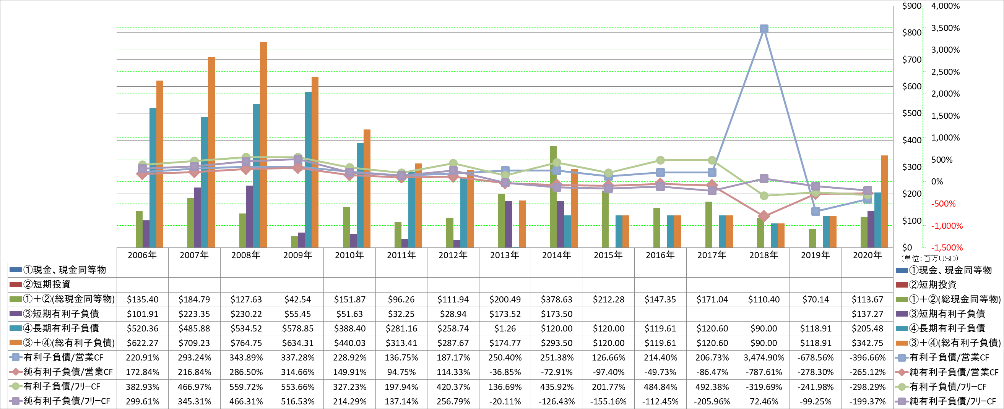Click left legend ①現金、現金同等物 blue swatch
1004x409 pixels.
16,270
